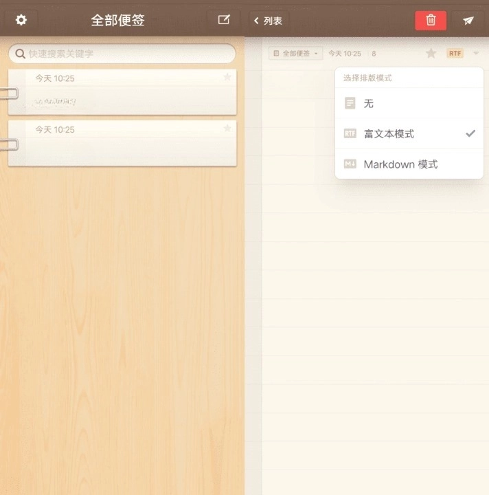489x495 pixels.
Task: Click the 选择排版模式 header
Action: [x=367, y=78]
